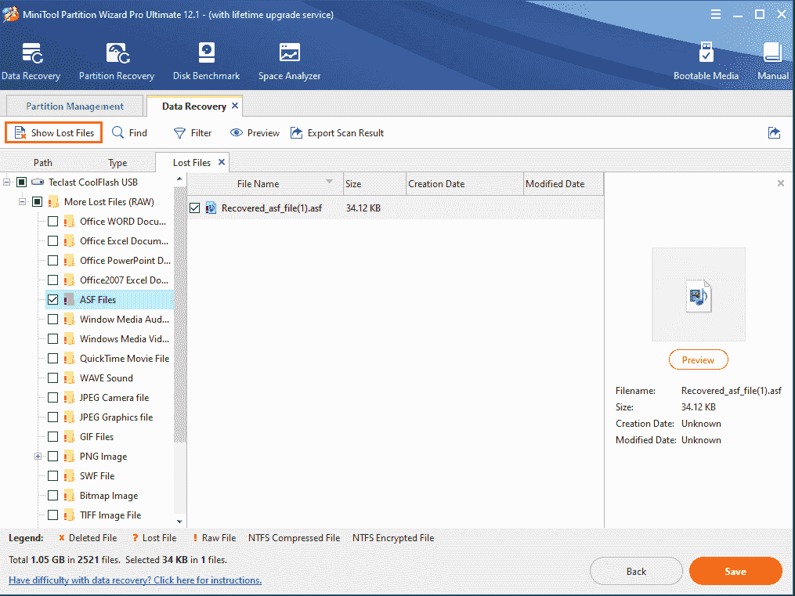Image resolution: width=795 pixels, height=596 pixels.
Task: Open the hamburger menu in the title bar
Action: coord(715,14)
